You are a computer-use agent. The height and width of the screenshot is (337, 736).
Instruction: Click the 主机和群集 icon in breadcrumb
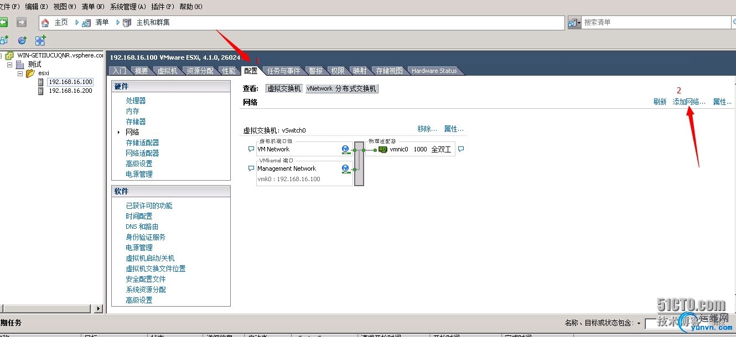tap(127, 23)
